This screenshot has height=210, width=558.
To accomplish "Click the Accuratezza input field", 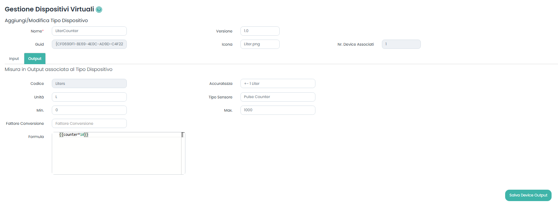I will tap(278, 83).
